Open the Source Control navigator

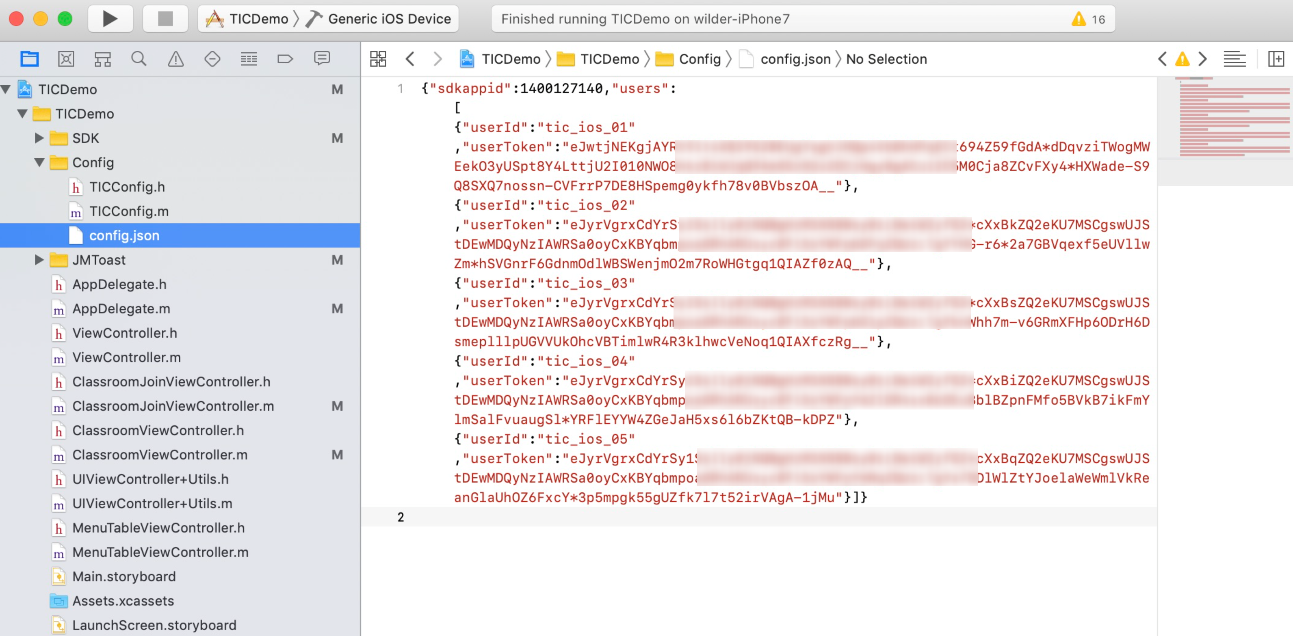coord(66,59)
